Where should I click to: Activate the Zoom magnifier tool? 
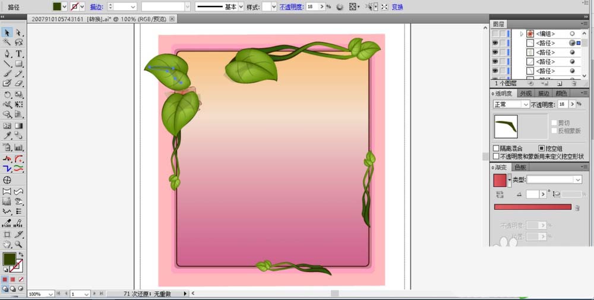tap(19, 244)
